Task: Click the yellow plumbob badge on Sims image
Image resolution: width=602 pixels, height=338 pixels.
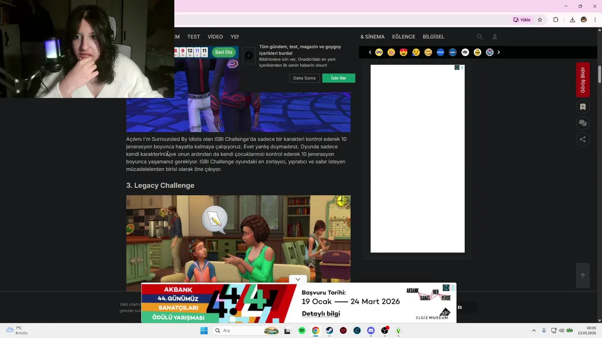Action: (x=342, y=201)
